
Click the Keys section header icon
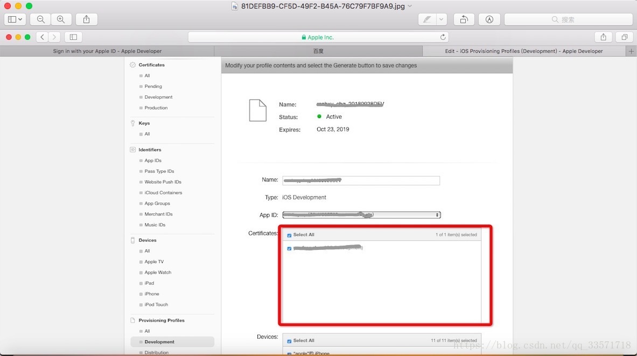(x=132, y=123)
